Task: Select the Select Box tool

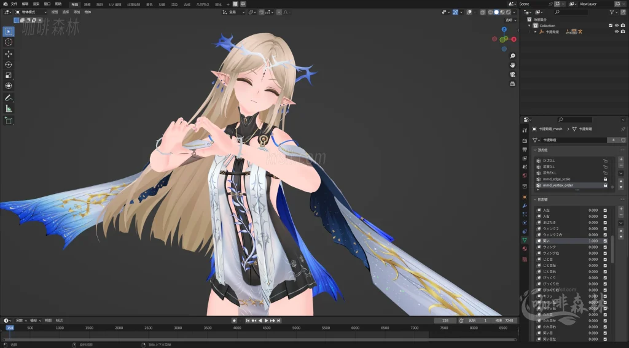Action: pos(9,31)
